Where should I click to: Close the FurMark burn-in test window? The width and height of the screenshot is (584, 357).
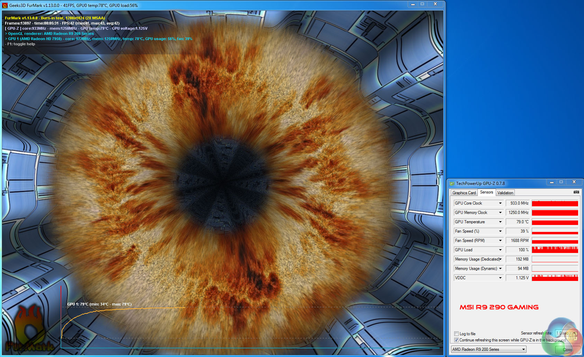[x=435, y=4]
